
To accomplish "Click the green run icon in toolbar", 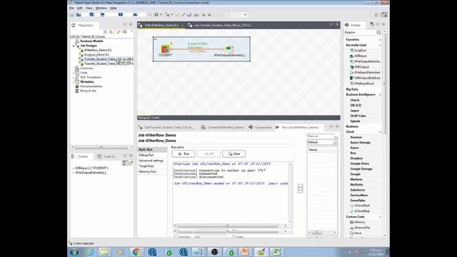I will [x=156, y=14].
